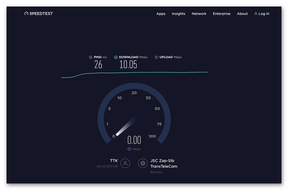
Task: Open the Insights menu item
Action: click(179, 14)
